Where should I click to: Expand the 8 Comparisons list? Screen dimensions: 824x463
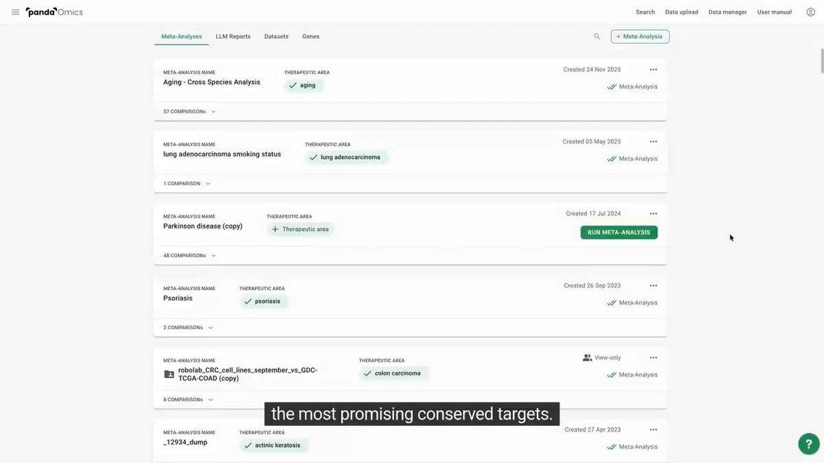pos(188,399)
